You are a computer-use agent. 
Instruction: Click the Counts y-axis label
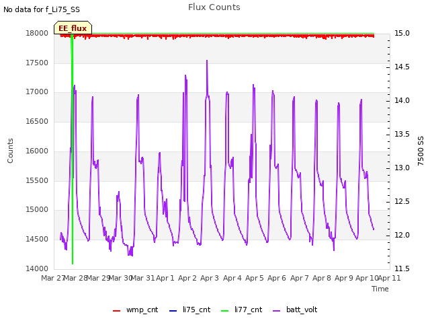(10, 151)
